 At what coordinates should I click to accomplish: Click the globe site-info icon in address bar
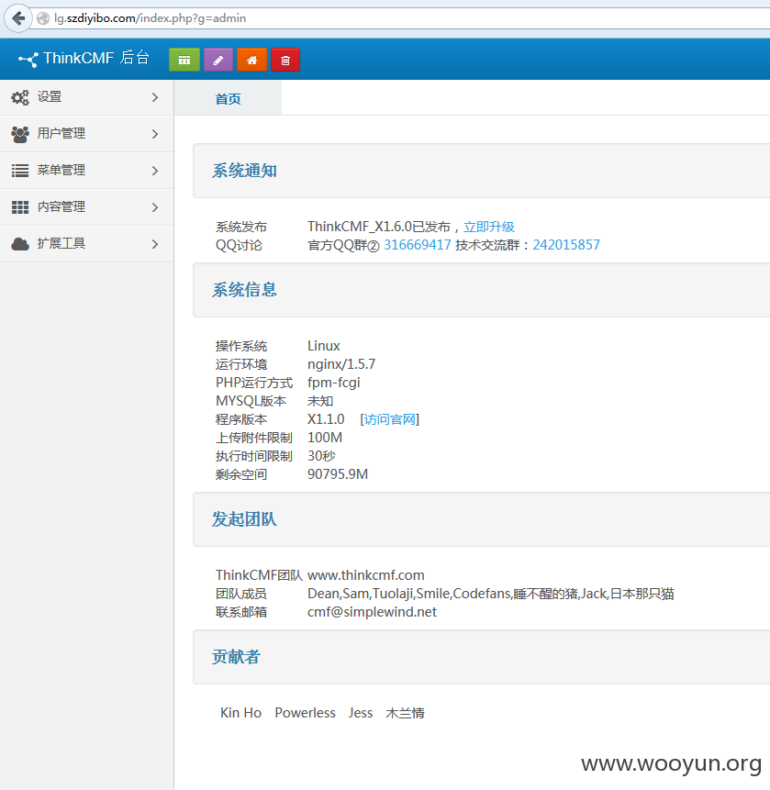pyautogui.click(x=44, y=18)
